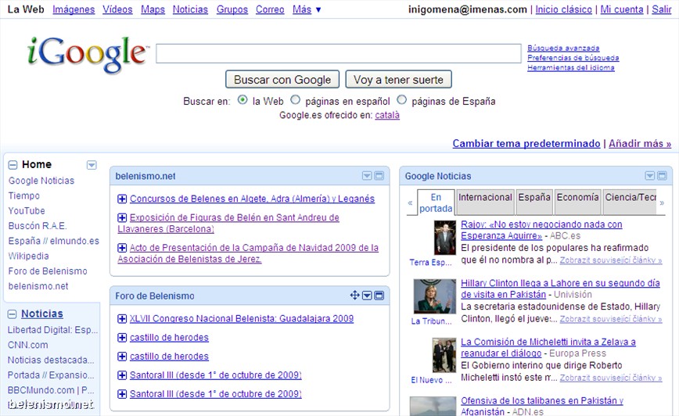Open the Más dropdown in top bar
The width and height of the screenshot is (679, 416).
coord(306,9)
